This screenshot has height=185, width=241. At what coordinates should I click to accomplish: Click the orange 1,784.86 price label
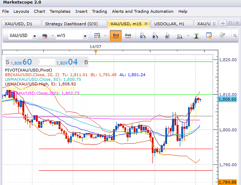click(x=228, y=182)
